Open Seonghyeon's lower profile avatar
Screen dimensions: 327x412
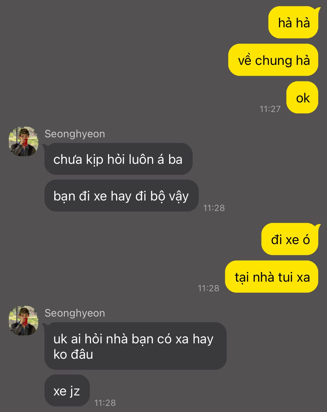point(24,320)
